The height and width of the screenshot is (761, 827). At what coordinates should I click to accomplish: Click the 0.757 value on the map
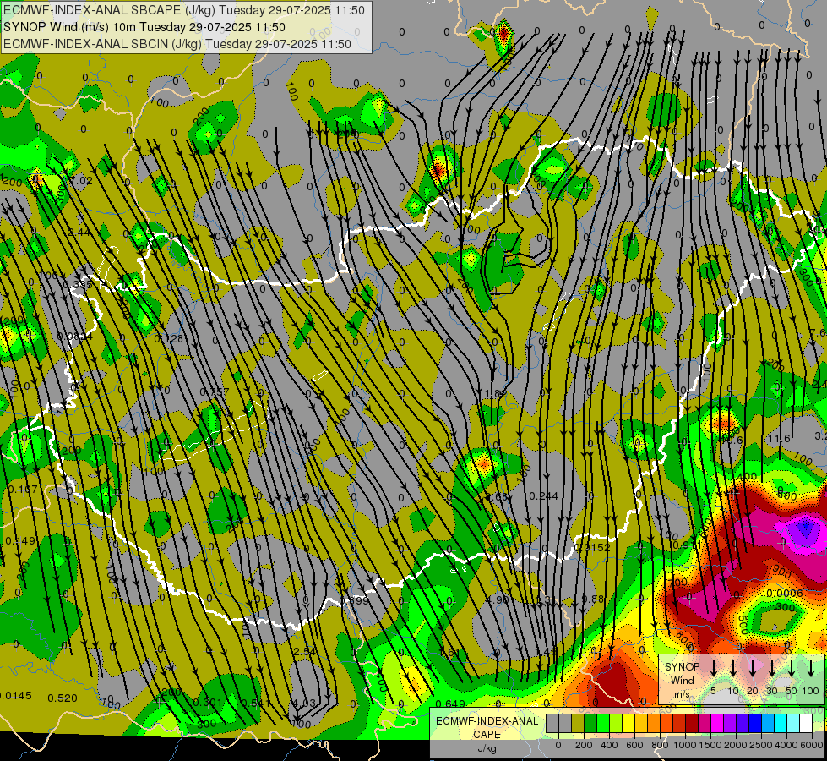click(215, 391)
